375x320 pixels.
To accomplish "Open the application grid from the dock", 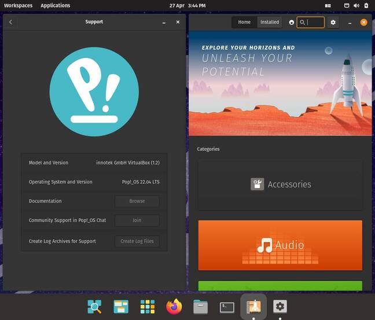I will coord(148,306).
